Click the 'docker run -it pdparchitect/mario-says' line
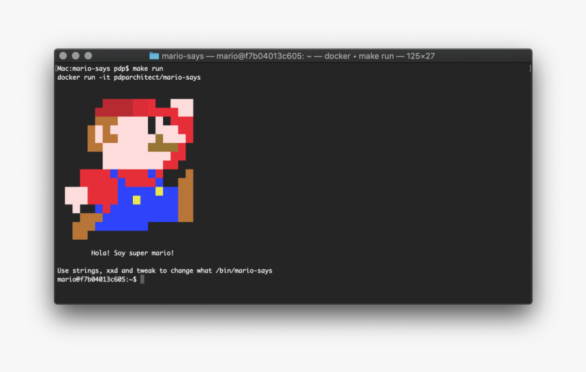The image size is (586, 372). pyautogui.click(x=129, y=78)
